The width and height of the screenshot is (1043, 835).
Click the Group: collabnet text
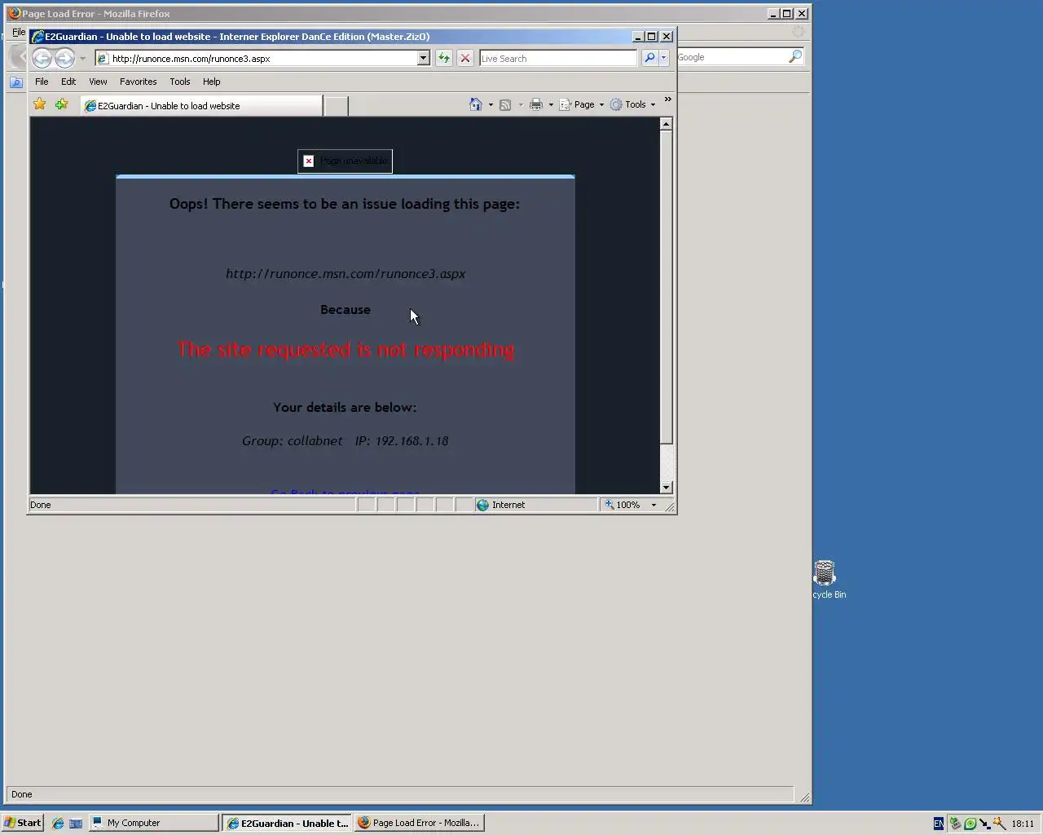(293, 441)
